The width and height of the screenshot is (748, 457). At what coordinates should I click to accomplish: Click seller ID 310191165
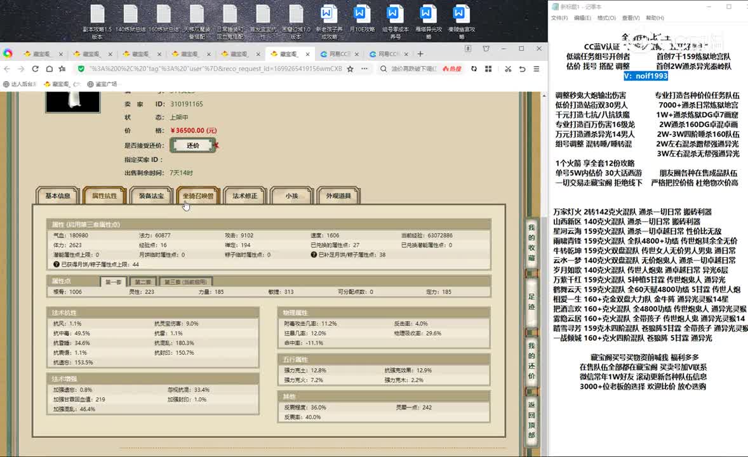[x=187, y=103]
